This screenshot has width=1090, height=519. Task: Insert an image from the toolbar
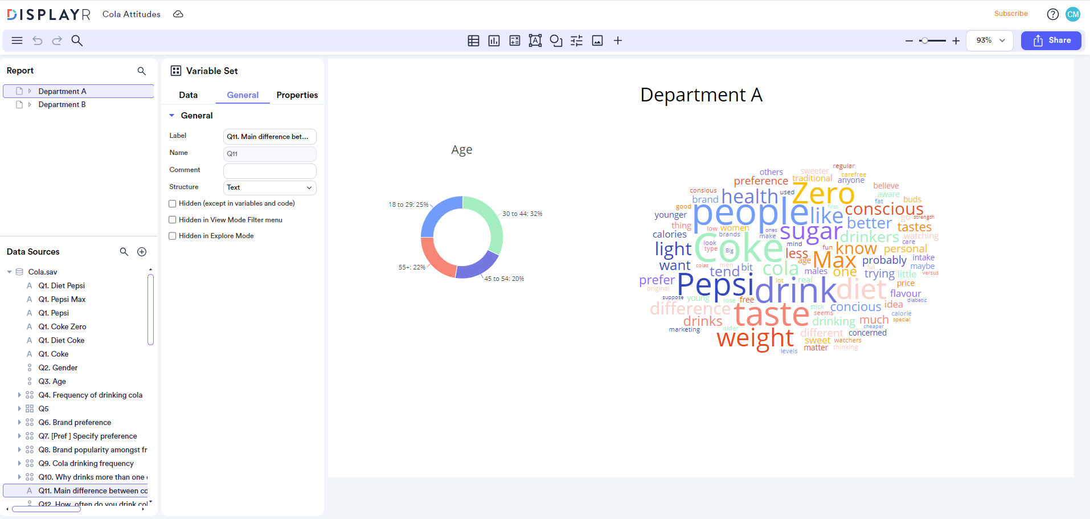point(597,40)
